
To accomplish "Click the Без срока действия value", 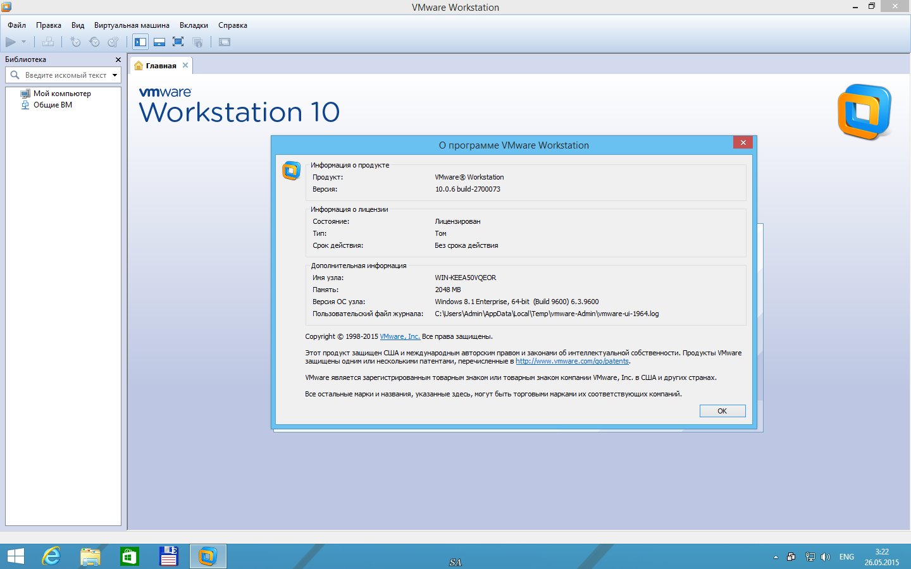I will pos(466,245).
